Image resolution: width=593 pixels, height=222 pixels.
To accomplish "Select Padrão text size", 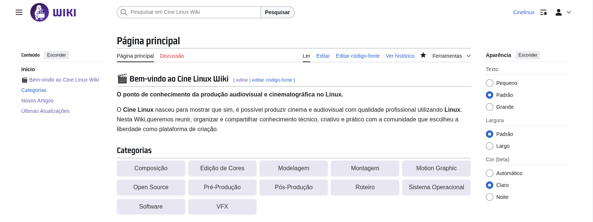I will 490,95.
